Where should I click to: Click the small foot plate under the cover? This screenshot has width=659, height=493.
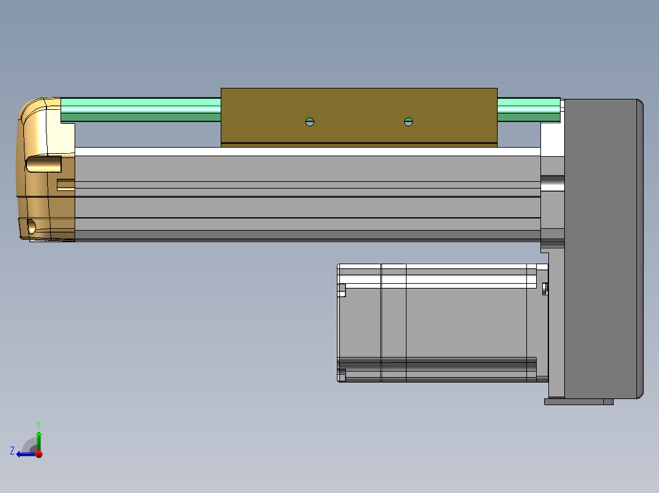tap(579, 402)
